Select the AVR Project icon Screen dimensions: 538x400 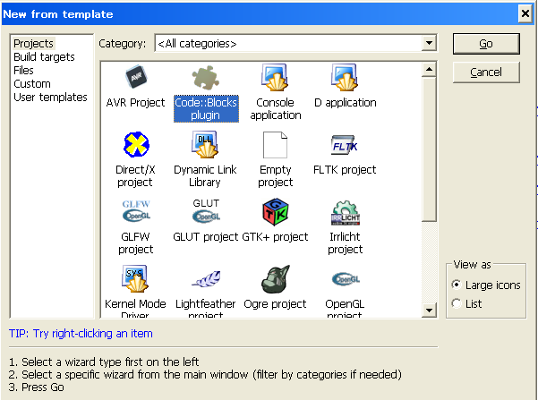(x=136, y=77)
